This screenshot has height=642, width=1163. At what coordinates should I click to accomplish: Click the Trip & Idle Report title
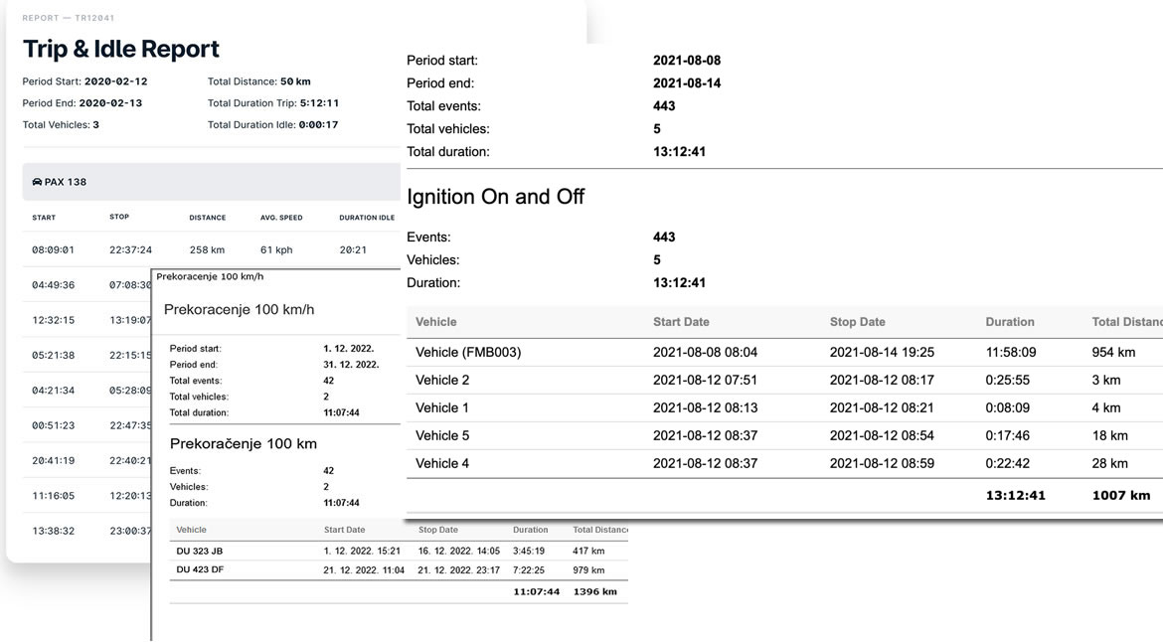[x=121, y=49]
